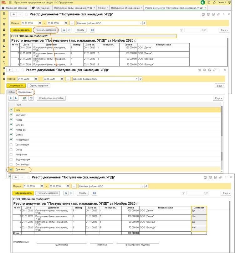The height and width of the screenshot is (253, 235).
Task: Open title bar settings dropdown arrow
Action: (x=229, y=3)
